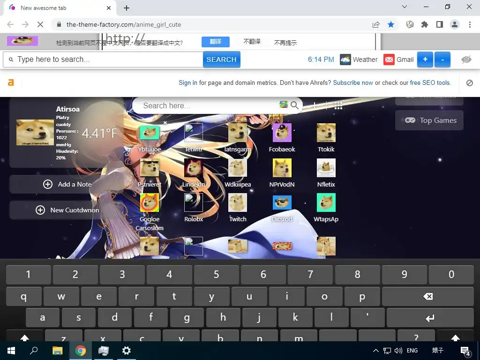Click the share page icon in address bar

pos(376,24)
